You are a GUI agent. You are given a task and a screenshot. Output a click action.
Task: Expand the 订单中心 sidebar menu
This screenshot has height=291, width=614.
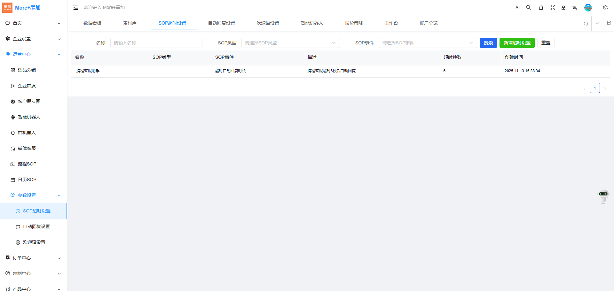[33, 258]
